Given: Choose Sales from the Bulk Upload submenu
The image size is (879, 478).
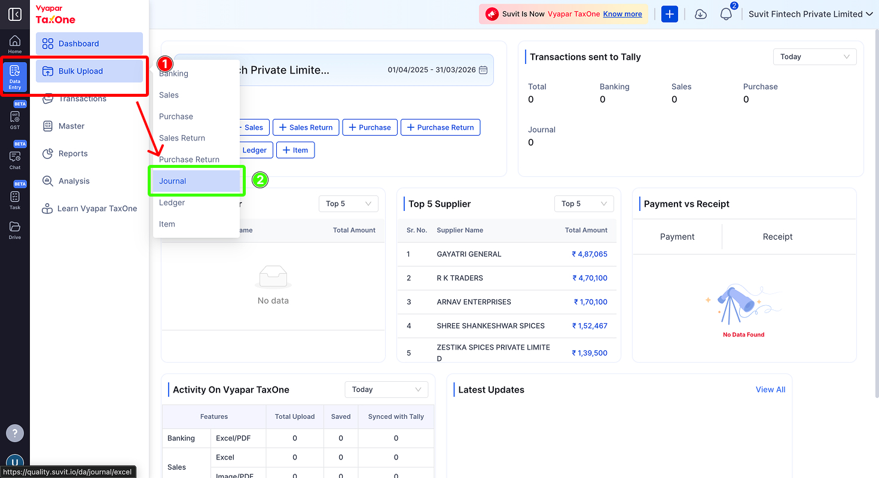Looking at the screenshot, I should pyautogui.click(x=196, y=95).
